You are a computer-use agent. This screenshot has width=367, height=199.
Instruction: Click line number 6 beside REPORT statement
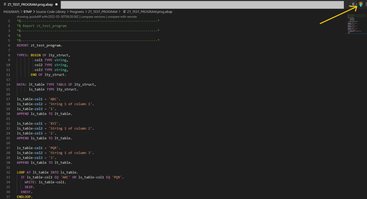pos(9,45)
